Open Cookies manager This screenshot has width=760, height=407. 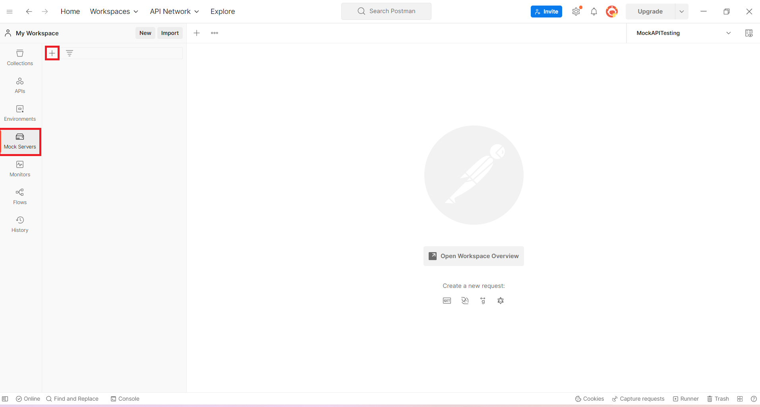click(590, 399)
